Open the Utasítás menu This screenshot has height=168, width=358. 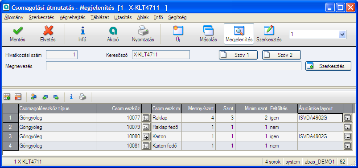123,17
